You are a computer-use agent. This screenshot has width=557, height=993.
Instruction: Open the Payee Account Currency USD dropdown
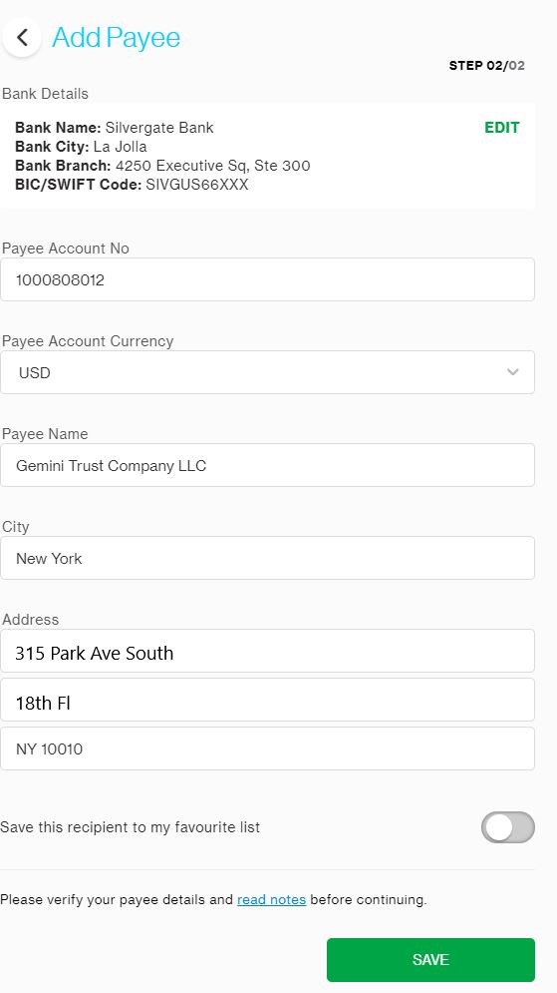click(x=267, y=372)
